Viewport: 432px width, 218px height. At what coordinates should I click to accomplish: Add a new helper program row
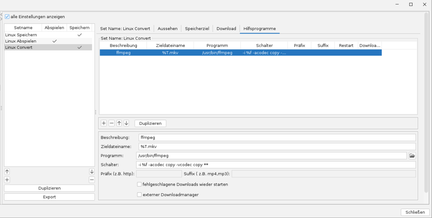[x=104, y=123]
